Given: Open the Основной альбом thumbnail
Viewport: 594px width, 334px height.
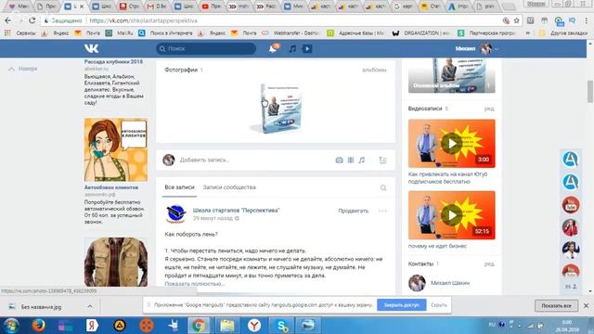Looking at the screenshot, I should coord(452,76).
